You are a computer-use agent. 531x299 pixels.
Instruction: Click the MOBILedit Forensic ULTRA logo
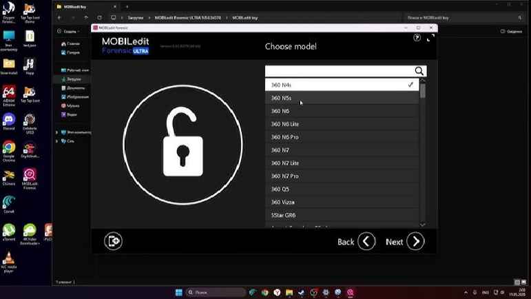click(125, 46)
